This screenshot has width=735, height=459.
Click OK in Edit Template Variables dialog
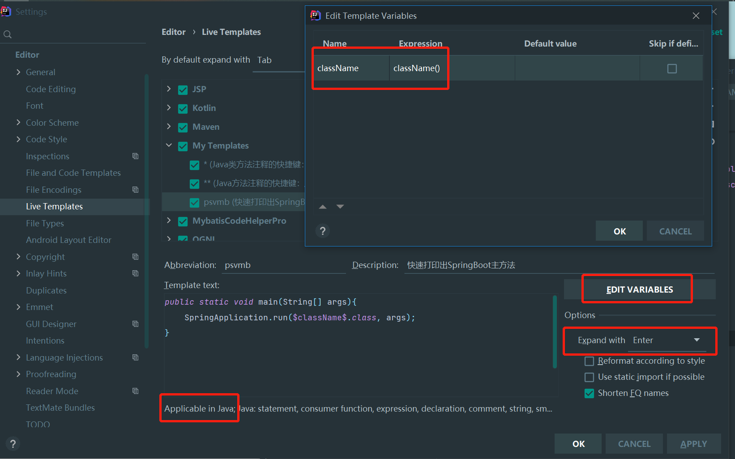pos(620,231)
